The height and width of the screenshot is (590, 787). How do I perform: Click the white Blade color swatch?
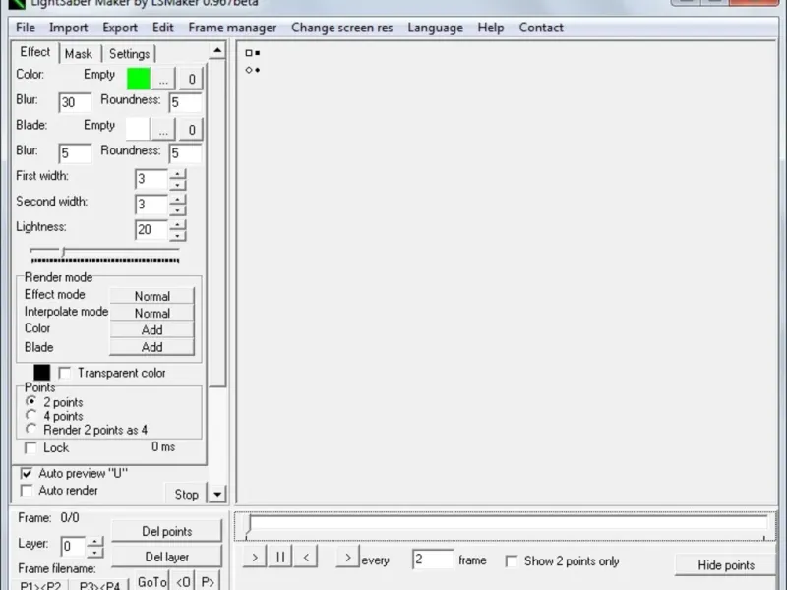138,130
